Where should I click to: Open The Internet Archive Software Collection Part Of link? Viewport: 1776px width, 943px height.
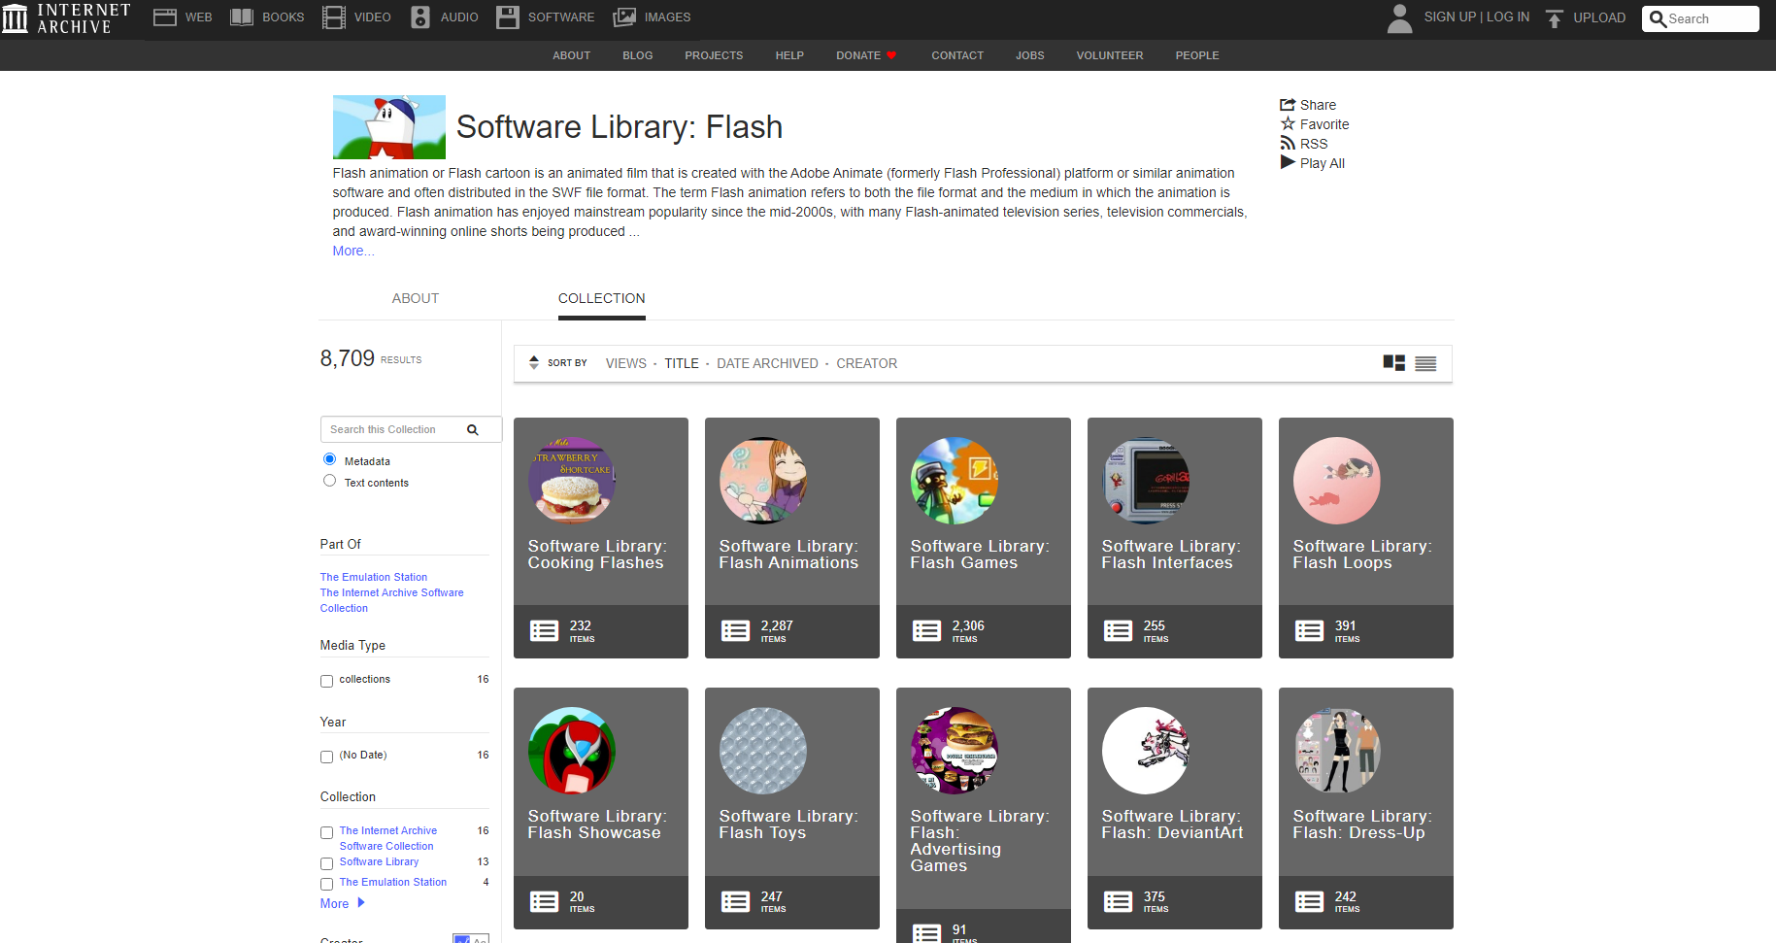click(392, 600)
